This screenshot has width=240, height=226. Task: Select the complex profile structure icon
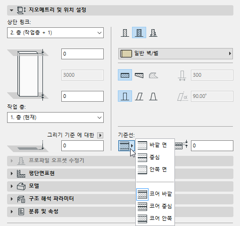(153, 32)
